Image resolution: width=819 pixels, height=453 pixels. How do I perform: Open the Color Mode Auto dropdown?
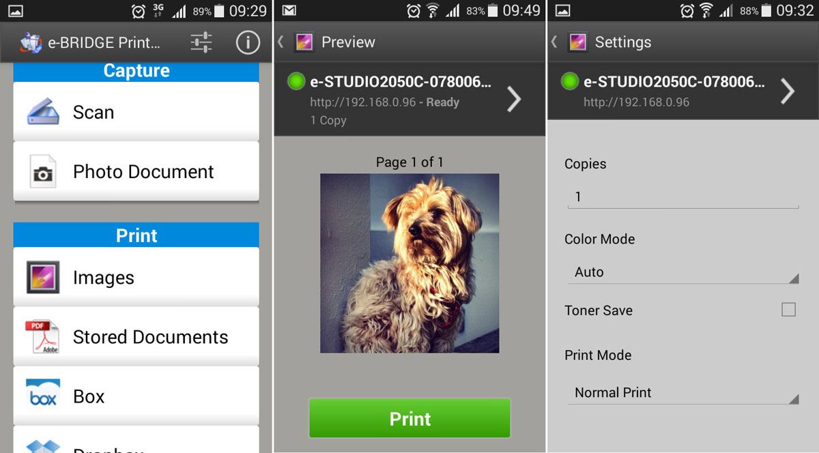(x=683, y=272)
